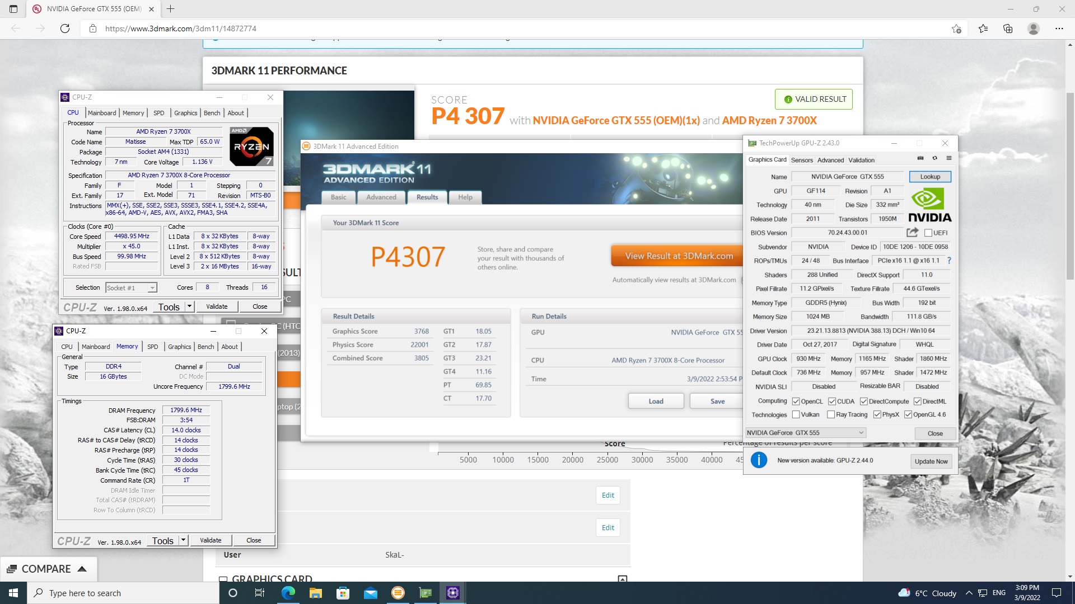Reload the page in the browser
Viewport: 1075px width, 604px height.
point(65,29)
